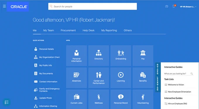Open My Organization Chart link

[x=49, y=57]
